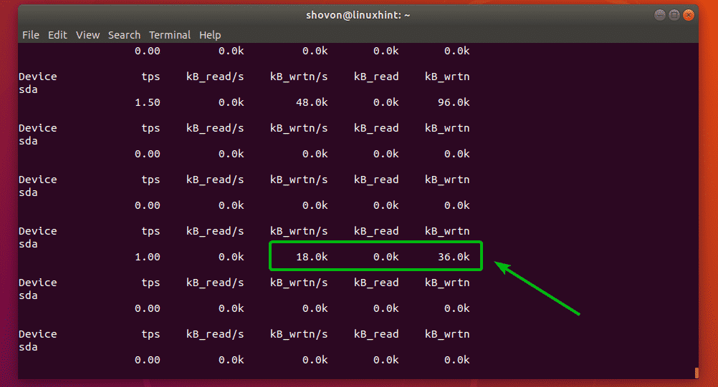Open the Terminal menu
Image resolution: width=718 pixels, height=387 pixels.
coord(169,35)
